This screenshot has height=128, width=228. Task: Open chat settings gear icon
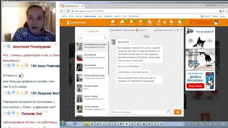click(178, 30)
